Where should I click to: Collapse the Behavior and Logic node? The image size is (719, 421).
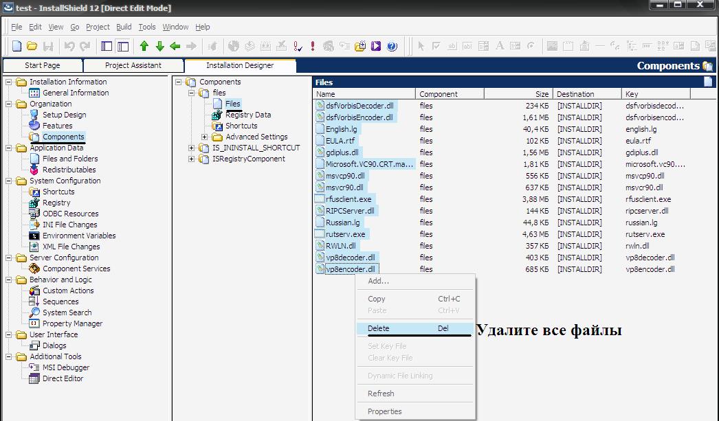pyautogui.click(x=9, y=280)
